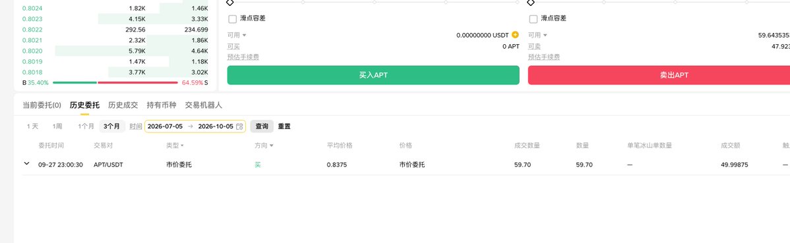
Task: Expand the 09-27 23:00:30 order row
Action: pyautogui.click(x=26, y=163)
